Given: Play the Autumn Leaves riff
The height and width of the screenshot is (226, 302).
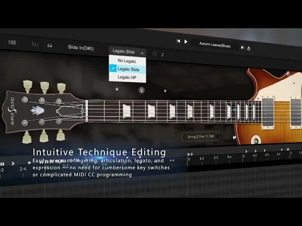Looking at the screenshot, I should click(x=186, y=41).
